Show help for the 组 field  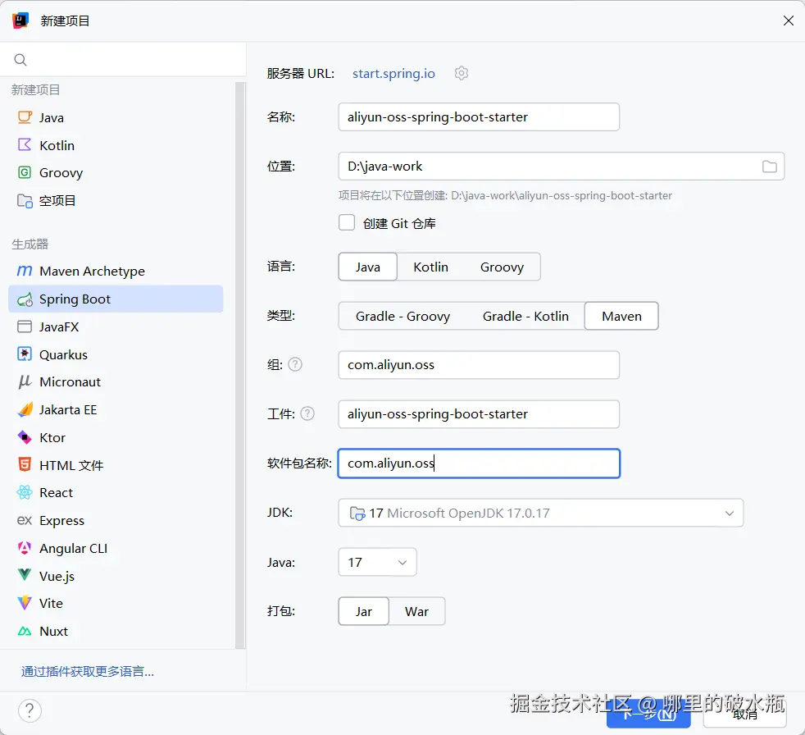tap(295, 364)
